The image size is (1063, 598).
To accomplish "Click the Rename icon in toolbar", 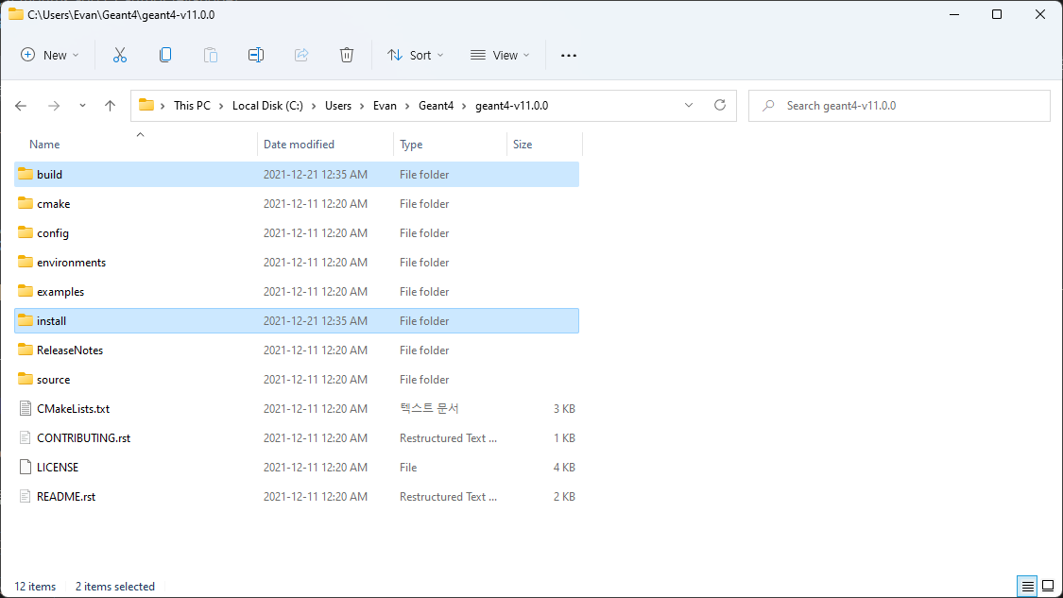I will pyautogui.click(x=255, y=55).
